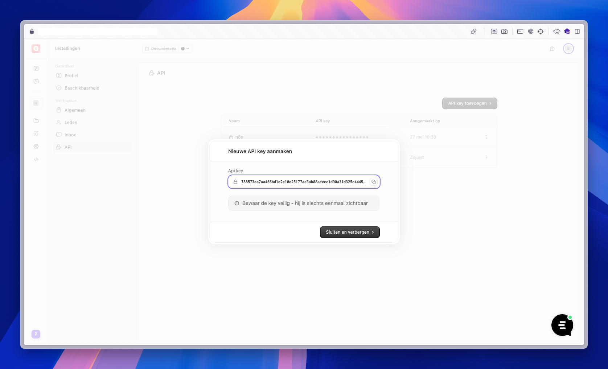Click the code brackets icon in the sidebar
Viewport: 608px width, 369px height.
coord(36,159)
